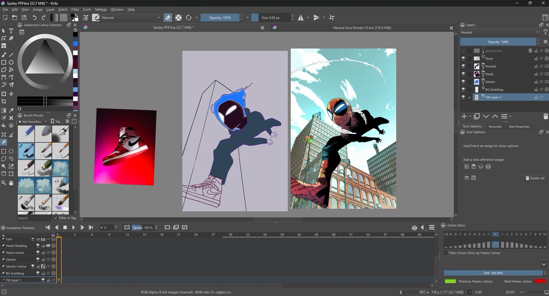Open the My Favorites tag dropdown

(x=33, y=121)
